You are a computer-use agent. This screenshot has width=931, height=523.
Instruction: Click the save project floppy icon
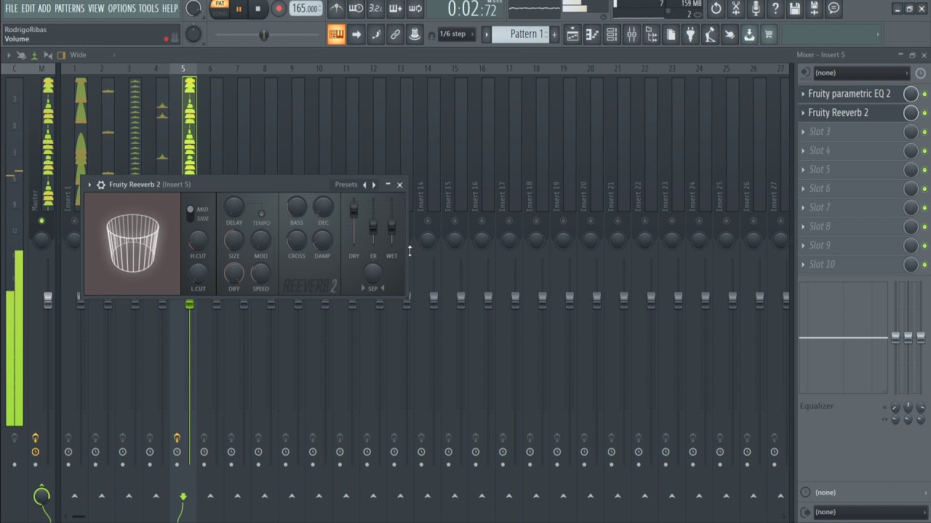(x=794, y=9)
